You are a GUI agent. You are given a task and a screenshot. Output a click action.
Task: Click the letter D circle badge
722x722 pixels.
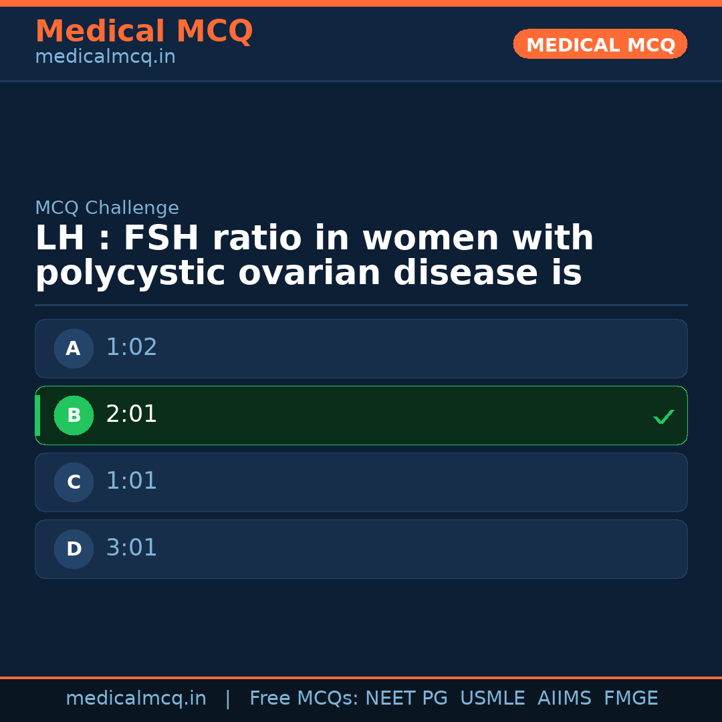coord(74,549)
